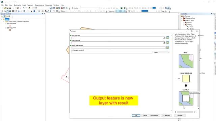Image resolution: width=216 pixels, height=121 pixels.
Task: Open the File menu
Action: 2,5
